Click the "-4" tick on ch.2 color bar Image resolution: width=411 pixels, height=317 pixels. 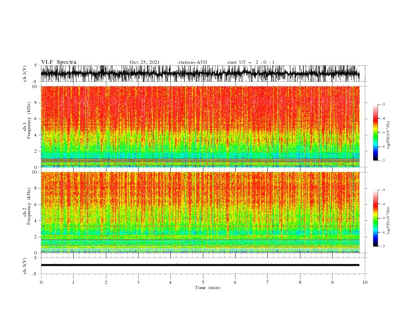coord(383,204)
